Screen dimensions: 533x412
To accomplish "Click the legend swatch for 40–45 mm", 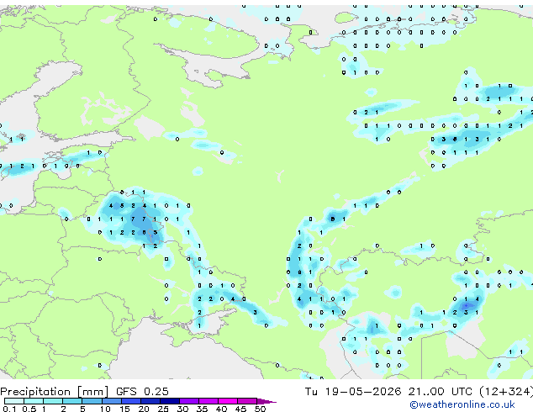I will point(228,401).
